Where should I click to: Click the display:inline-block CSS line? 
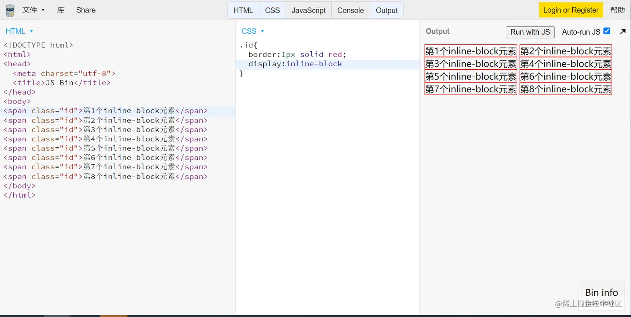coord(295,64)
